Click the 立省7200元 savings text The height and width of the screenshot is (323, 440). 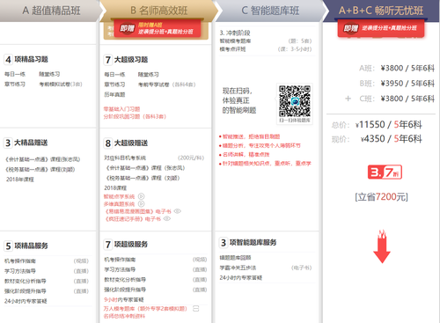coord(381,196)
